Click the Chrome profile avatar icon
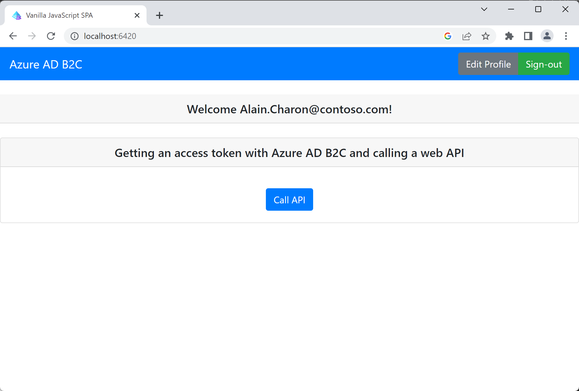 [547, 36]
